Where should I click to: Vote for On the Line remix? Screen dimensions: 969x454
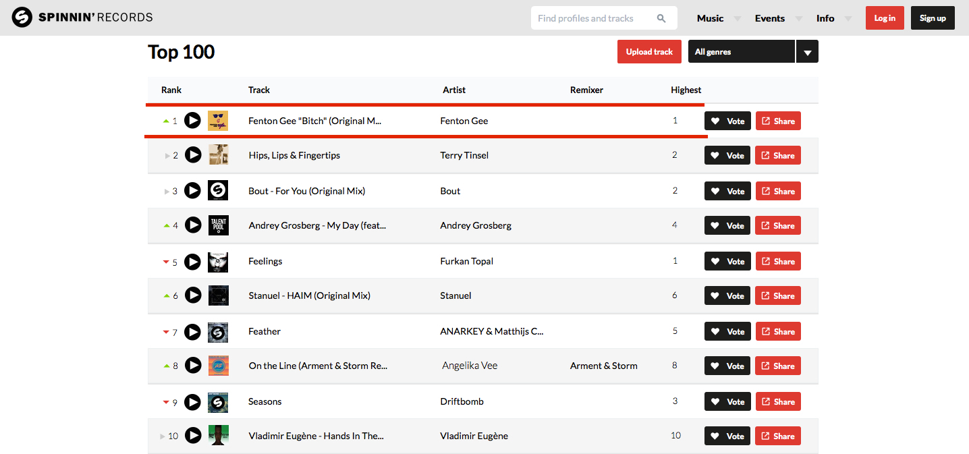727,366
